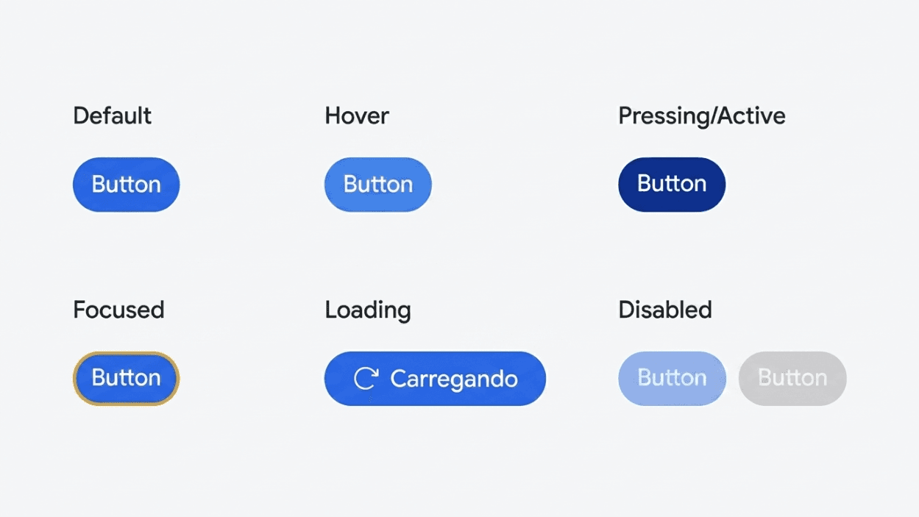
Task: Click the circular reload icon beside Carregando
Action: pos(366,379)
